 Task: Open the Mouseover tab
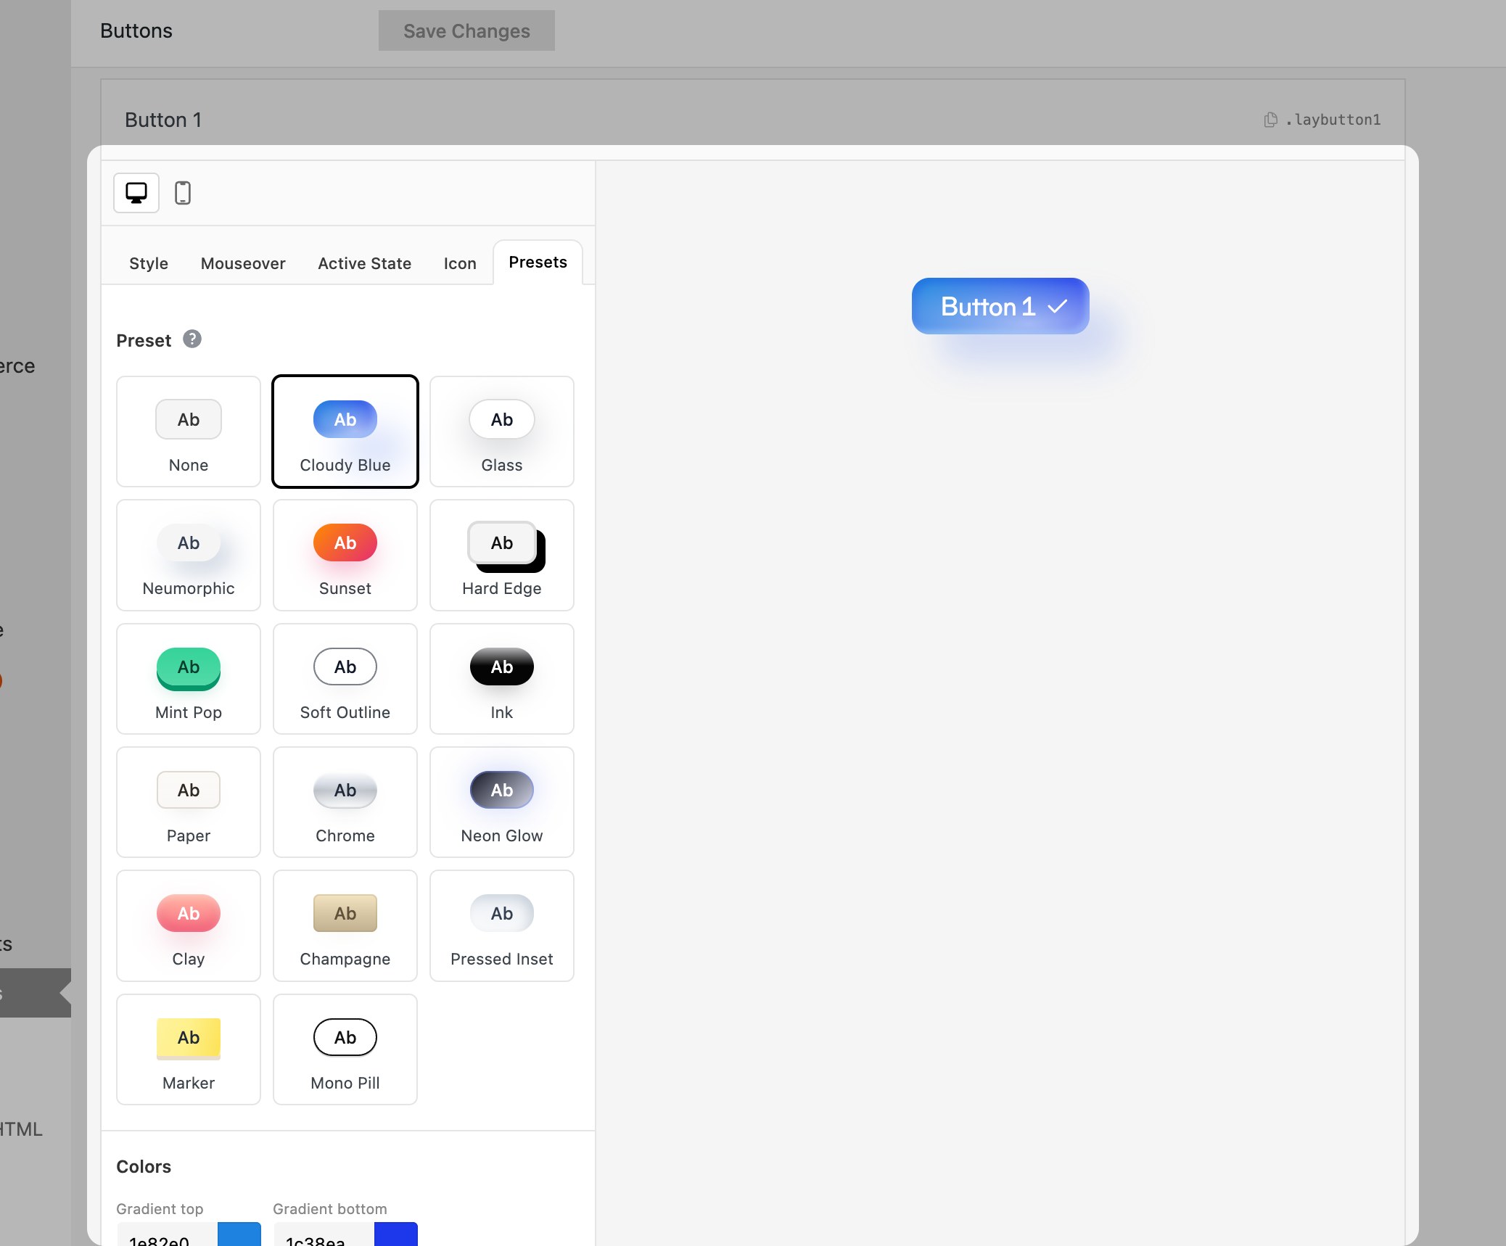tap(243, 263)
